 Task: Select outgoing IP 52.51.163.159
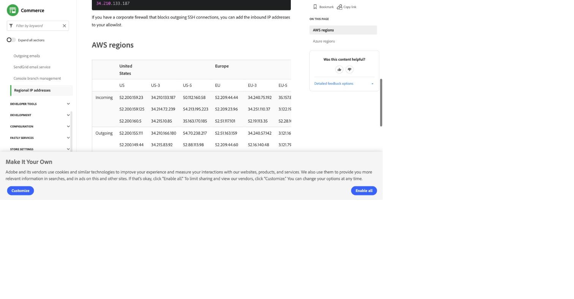pyautogui.click(x=226, y=133)
